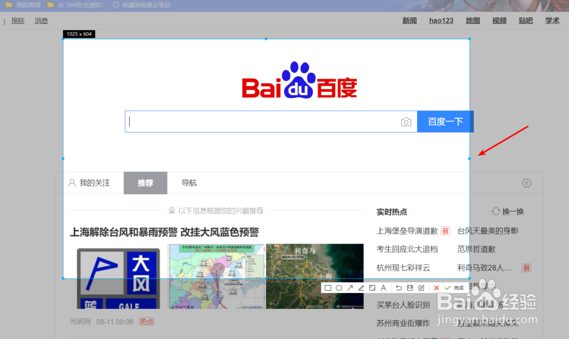The height and width of the screenshot is (339, 569).
Task: Open 学术 link in top nav
Action: click(x=552, y=20)
